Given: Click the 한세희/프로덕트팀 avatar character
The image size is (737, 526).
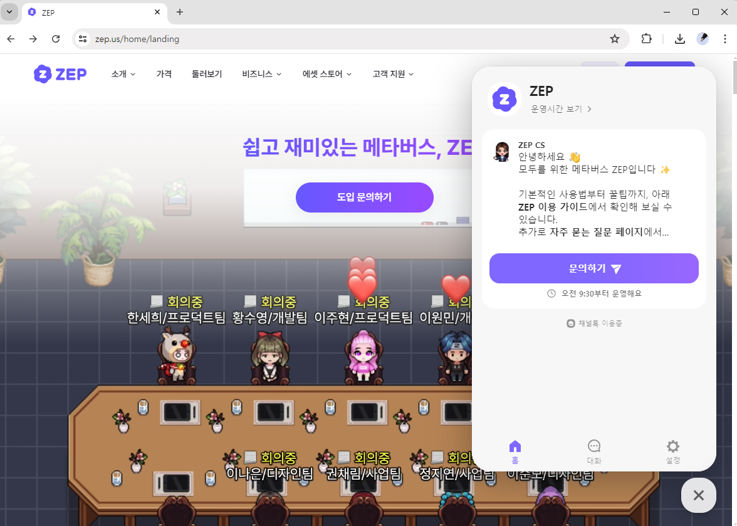Looking at the screenshot, I should click(x=176, y=356).
